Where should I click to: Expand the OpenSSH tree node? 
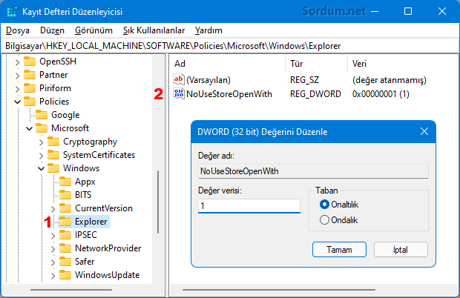click(x=17, y=62)
